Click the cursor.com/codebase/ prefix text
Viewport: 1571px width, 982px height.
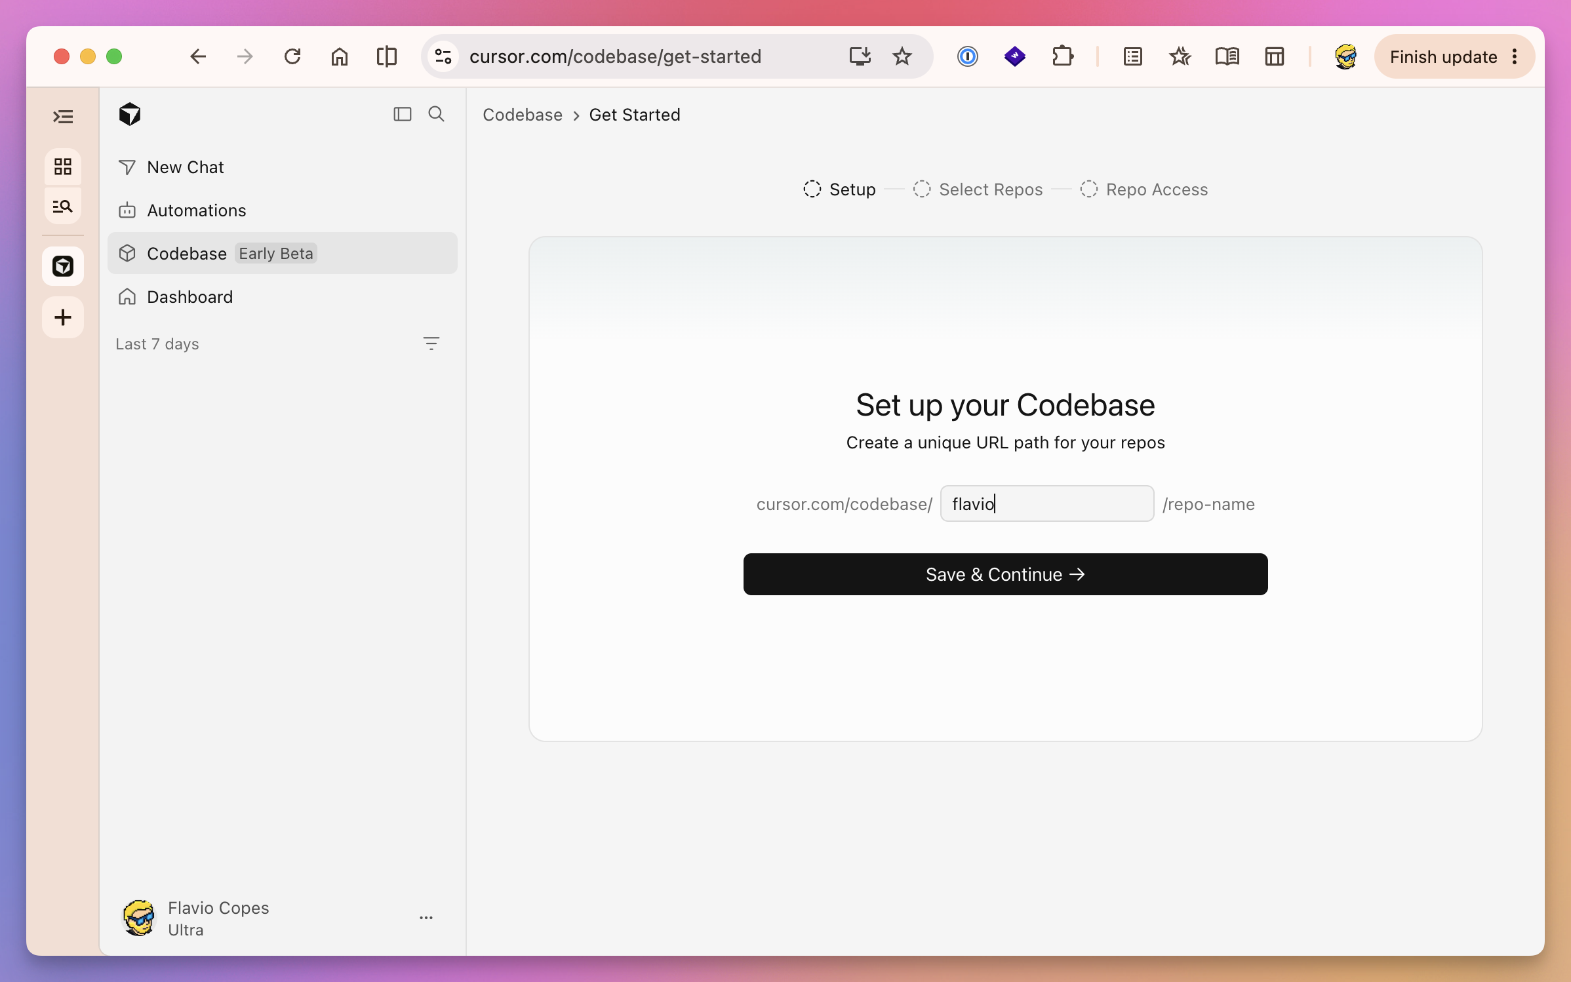pos(844,504)
